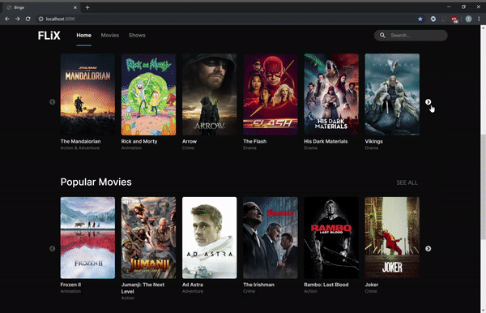Open the Rick and Morty poster
The width and height of the screenshot is (486, 313).
(148, 94)
